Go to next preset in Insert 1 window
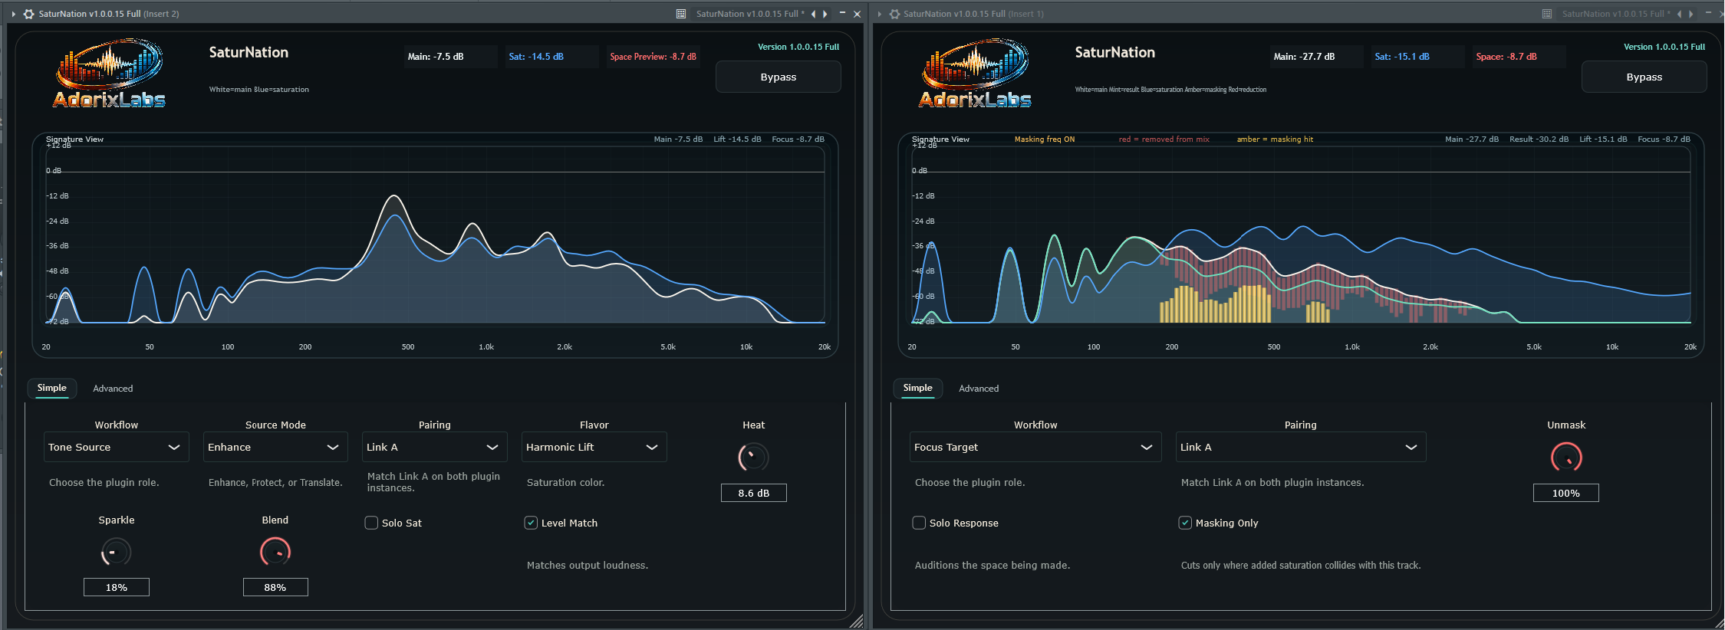The image size is (1725, 630). coord(1690,14)
